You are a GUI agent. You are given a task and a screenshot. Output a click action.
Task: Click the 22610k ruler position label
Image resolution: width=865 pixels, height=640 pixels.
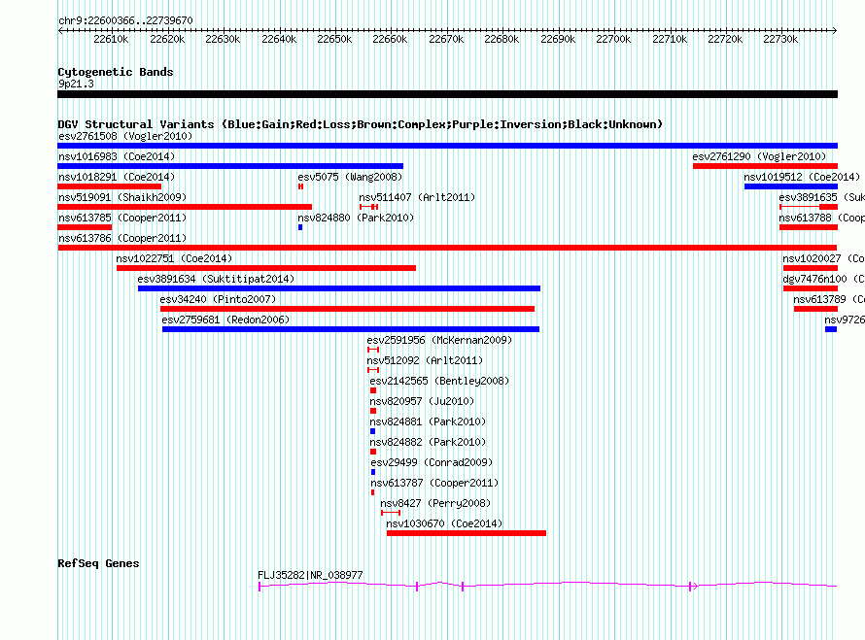point(111,39)
